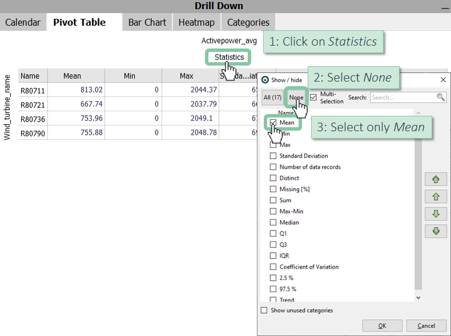
Task: Switch to the Bar Chart tab
Action: coord(147,22)
